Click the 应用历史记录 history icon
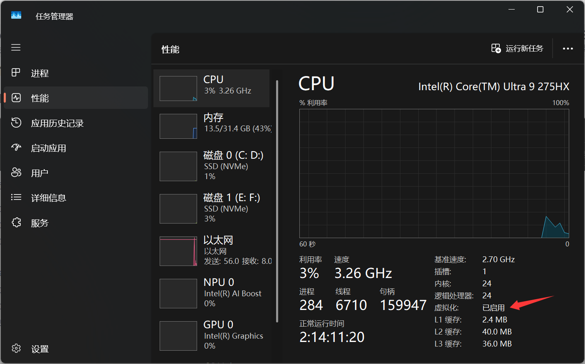 pyautogui.click(x=16, y=123)
